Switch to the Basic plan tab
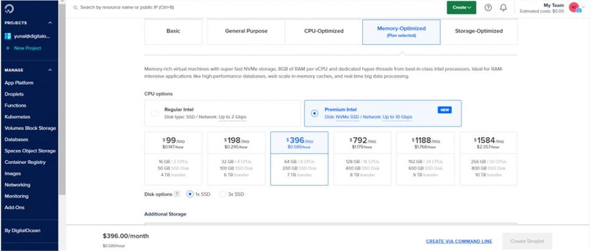590x251 pixels. coord(173,31)
